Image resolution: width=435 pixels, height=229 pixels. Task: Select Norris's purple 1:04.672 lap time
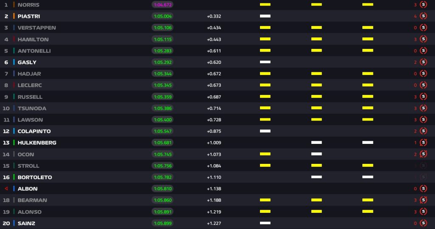163,5
